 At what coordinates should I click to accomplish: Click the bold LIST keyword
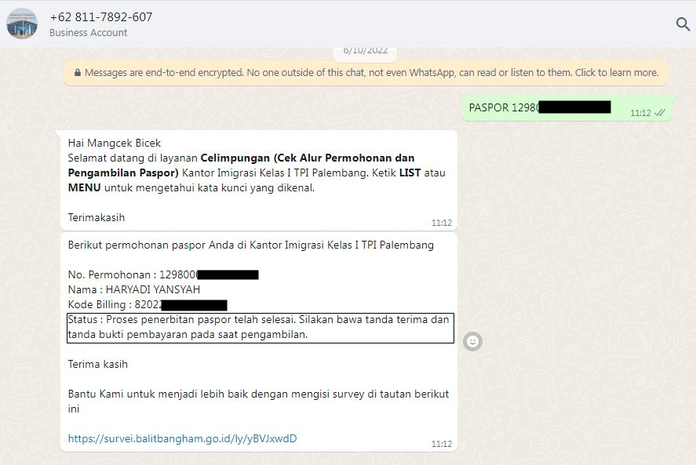point(410,173)
